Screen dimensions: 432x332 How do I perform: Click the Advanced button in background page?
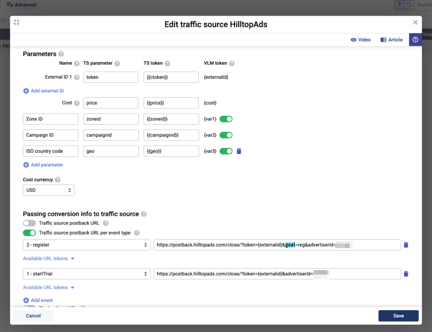pos(22,5)
